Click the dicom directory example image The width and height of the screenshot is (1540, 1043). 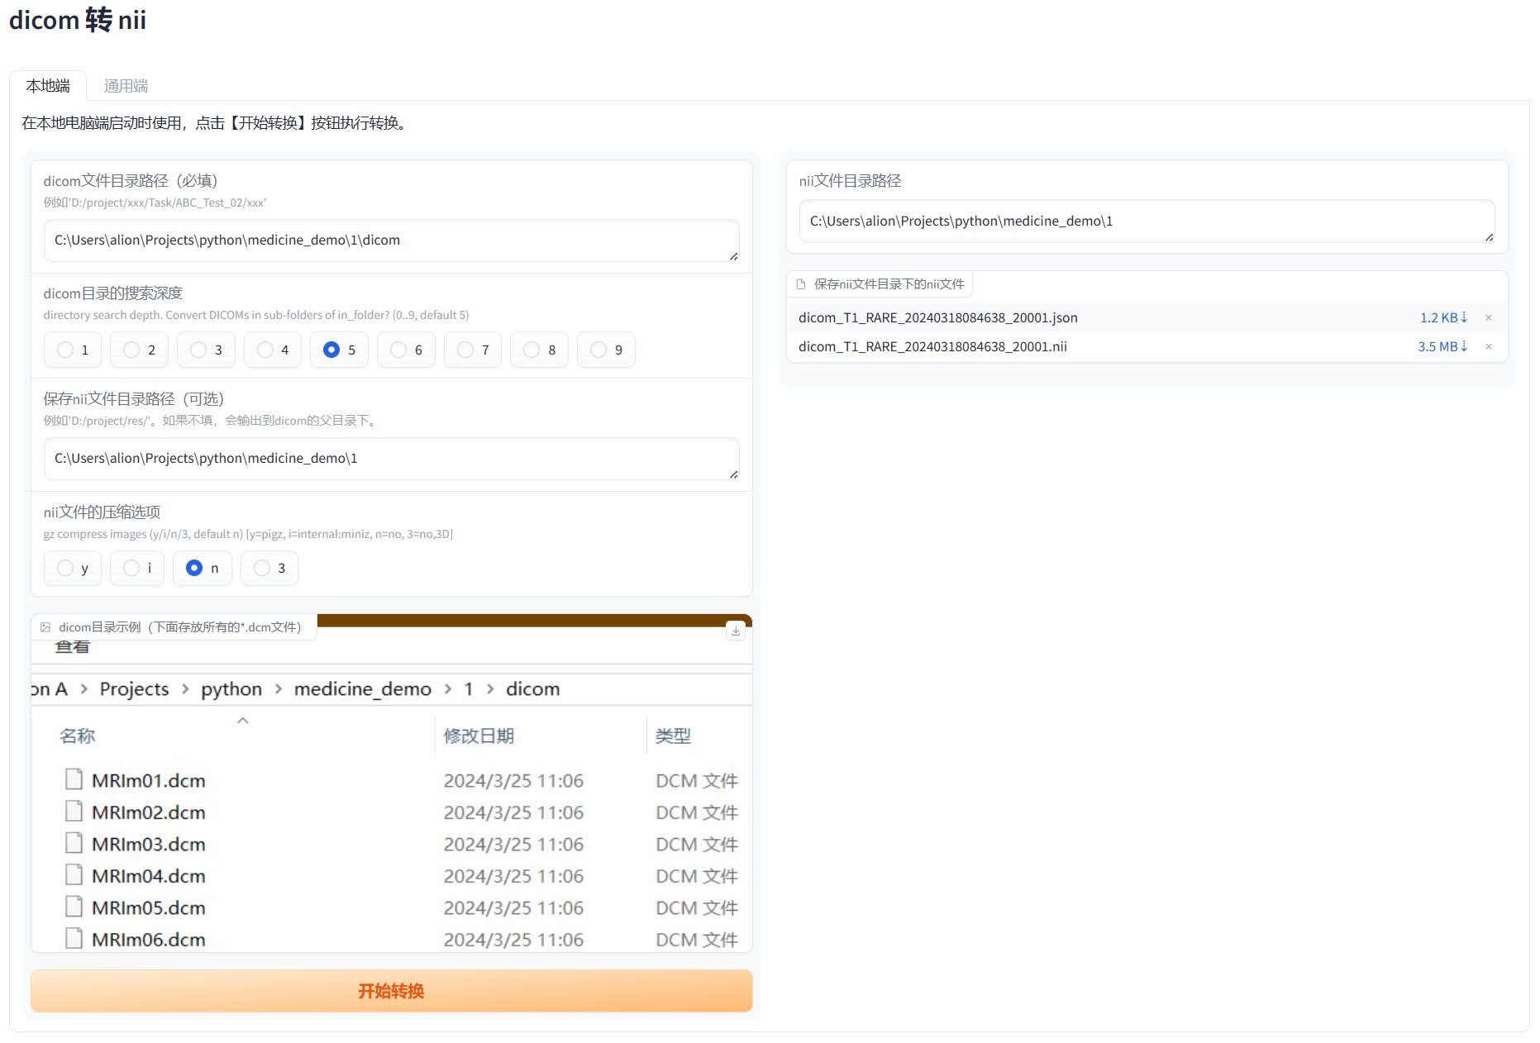pyautogui.click(x=391, y=783)
